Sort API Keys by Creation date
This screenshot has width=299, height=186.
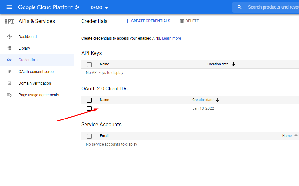click(218, 64)
